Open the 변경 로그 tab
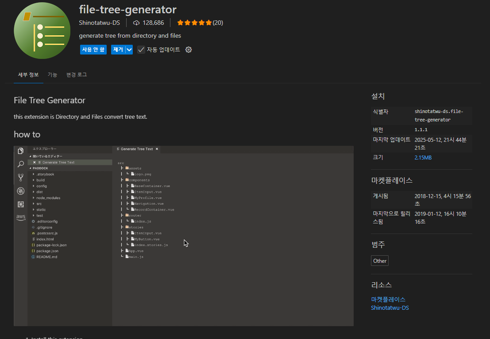Viewport: 490px width, 339px height. coord(77,75)
